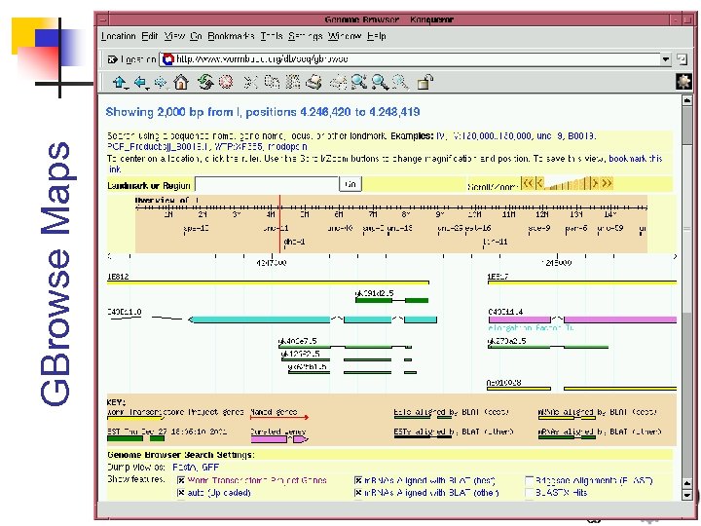The image size is (701, 526).
Task: Click the Scroll/Zoom magnification ramp
Action: point(568,184)
